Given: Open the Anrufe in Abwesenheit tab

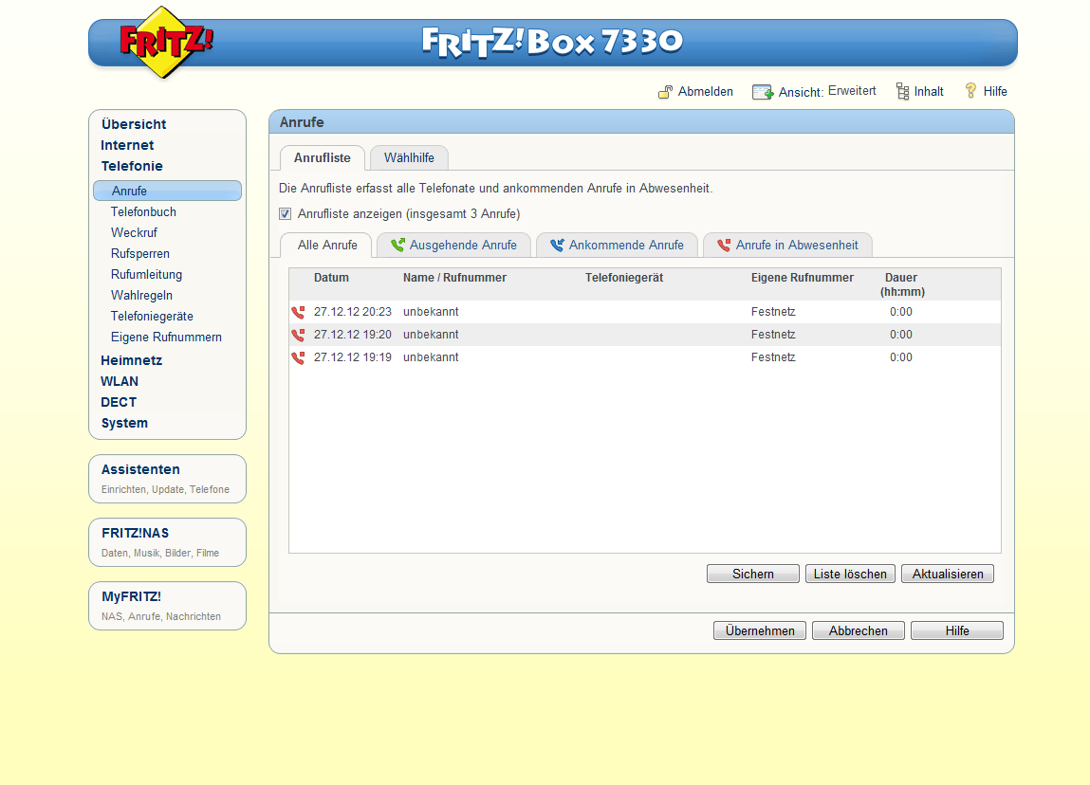Looking at the screenshot, I should [x=788, y=246].
